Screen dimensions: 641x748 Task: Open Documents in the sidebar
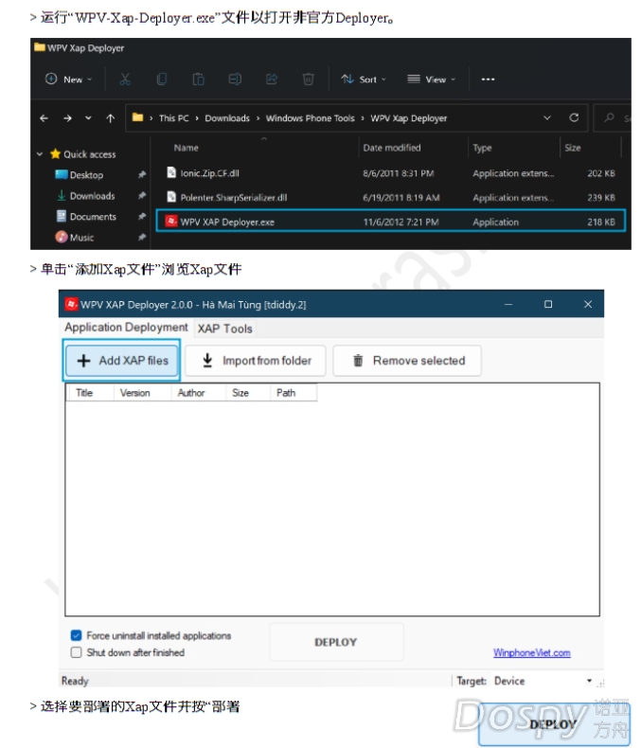(x=86, y=217)
